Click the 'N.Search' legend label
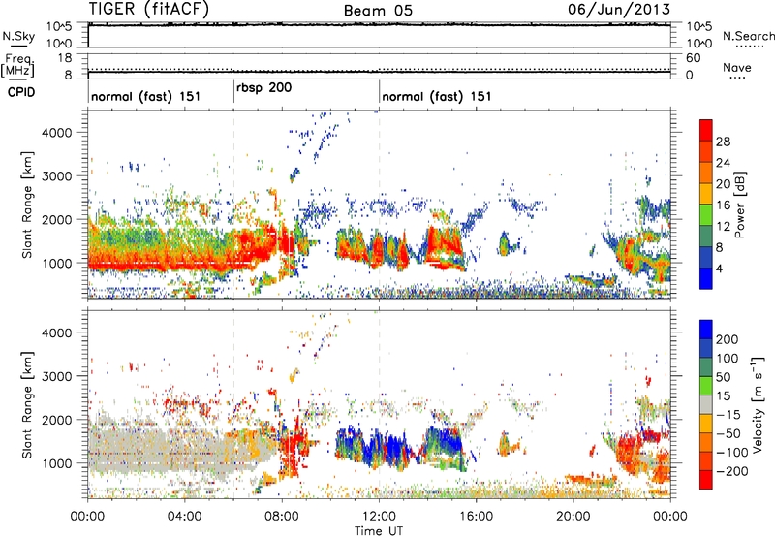 pyautogui.click(x=748, y=36)
